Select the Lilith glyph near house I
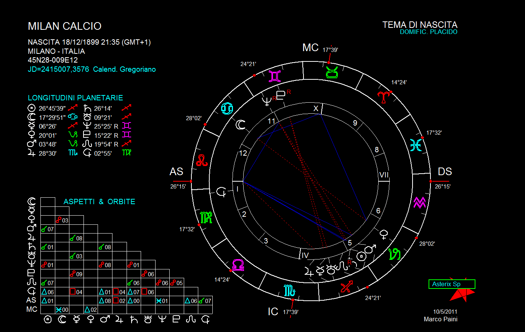The image size is (525, 332). coord(221,192)
